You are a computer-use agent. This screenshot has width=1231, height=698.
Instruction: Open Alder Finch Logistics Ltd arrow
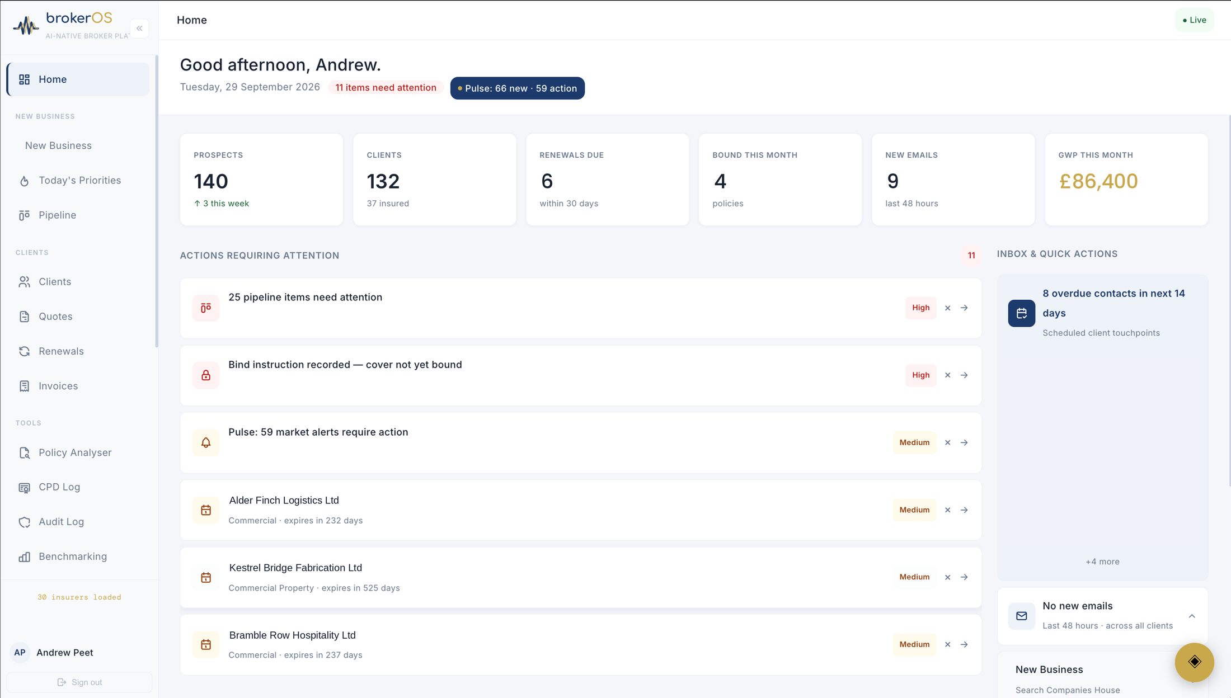[964, 510]
